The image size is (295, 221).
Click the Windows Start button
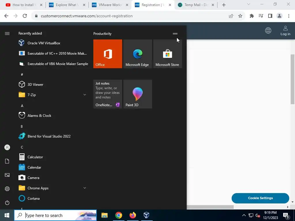pyautogui.click(x=7, y=215)
